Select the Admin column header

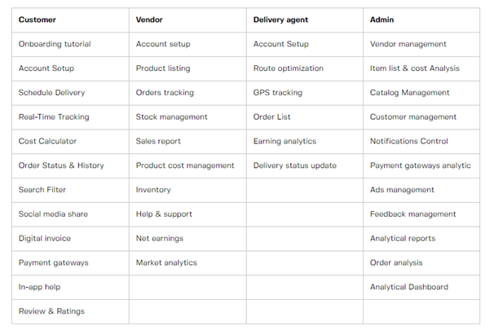[x=382, y=20]
